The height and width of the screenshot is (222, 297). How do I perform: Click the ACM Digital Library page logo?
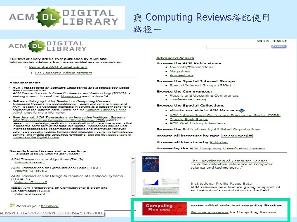point(47,46)
